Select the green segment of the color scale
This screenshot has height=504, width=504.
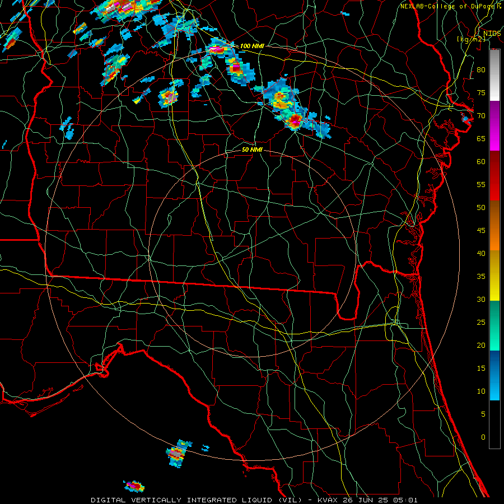click(494, 325)
